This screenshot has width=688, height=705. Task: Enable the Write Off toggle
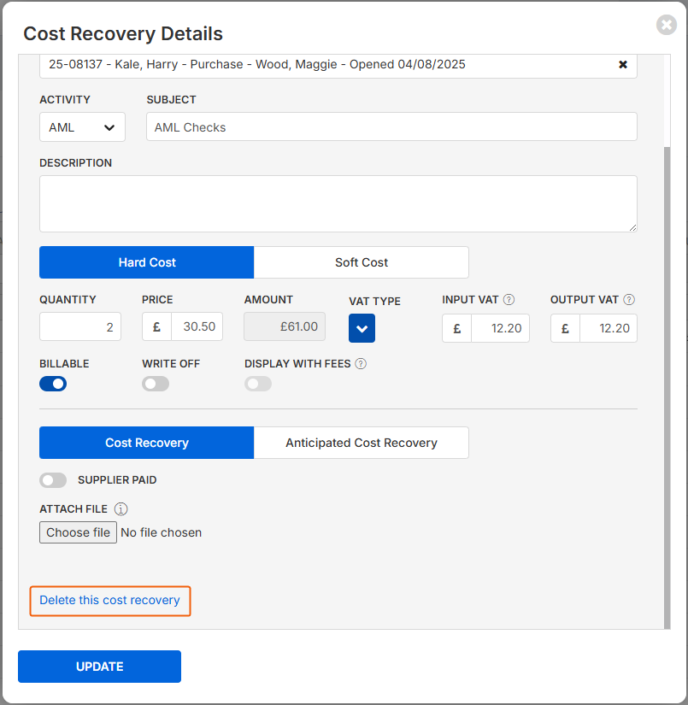tap(156, 384)
